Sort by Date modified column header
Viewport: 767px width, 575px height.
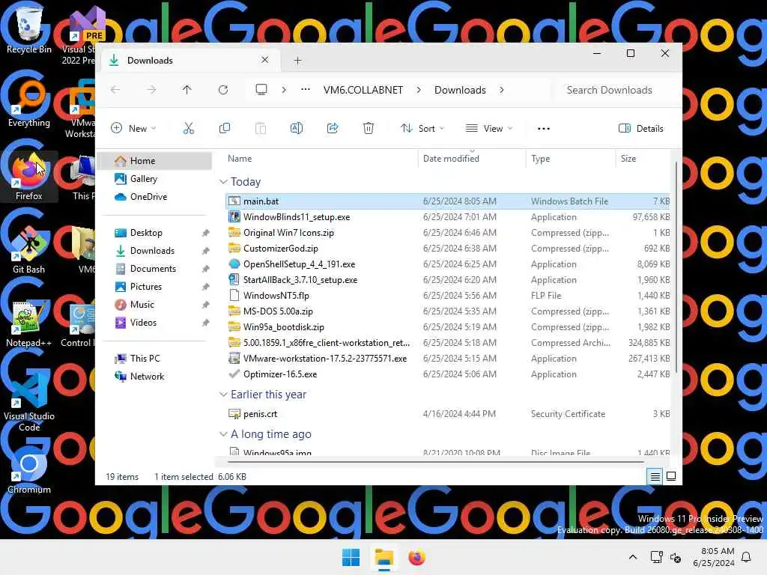472,159
